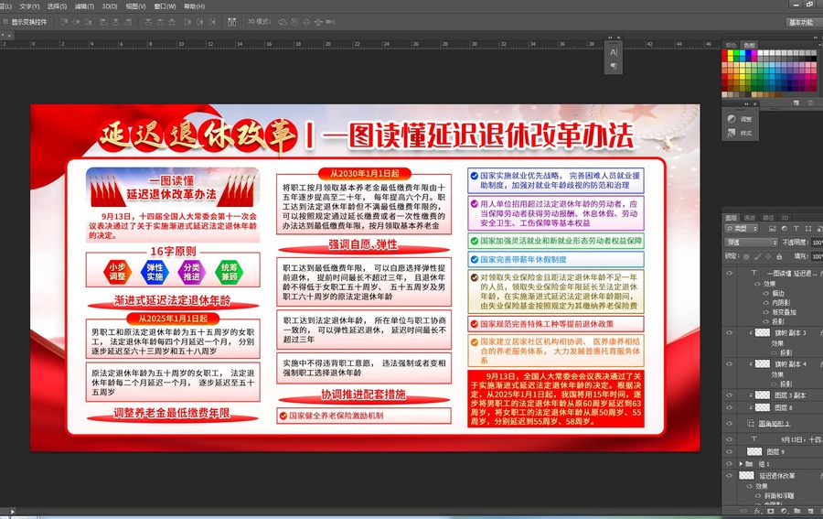
Task: Click the lock all padlock icon
Action: 779,256
